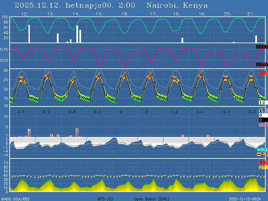
Task: Select day 15 on the date axis
Action: pyautogui.click(x=99, y=14)
